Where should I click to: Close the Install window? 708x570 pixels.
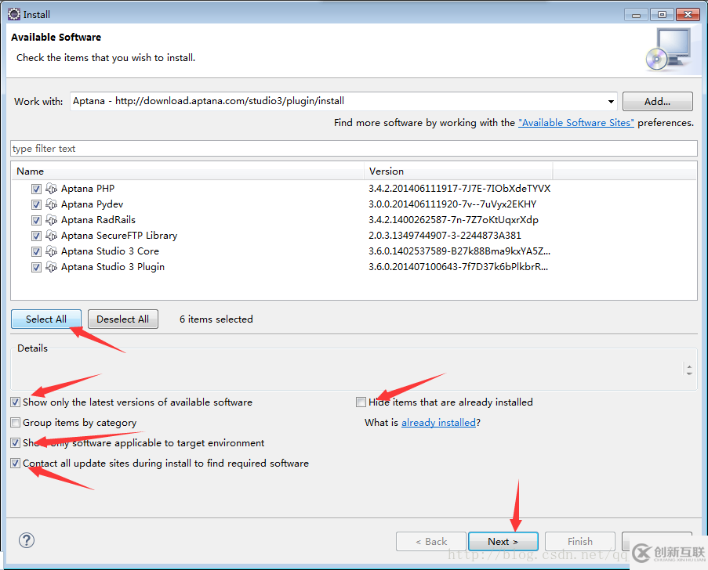point(688,15)
